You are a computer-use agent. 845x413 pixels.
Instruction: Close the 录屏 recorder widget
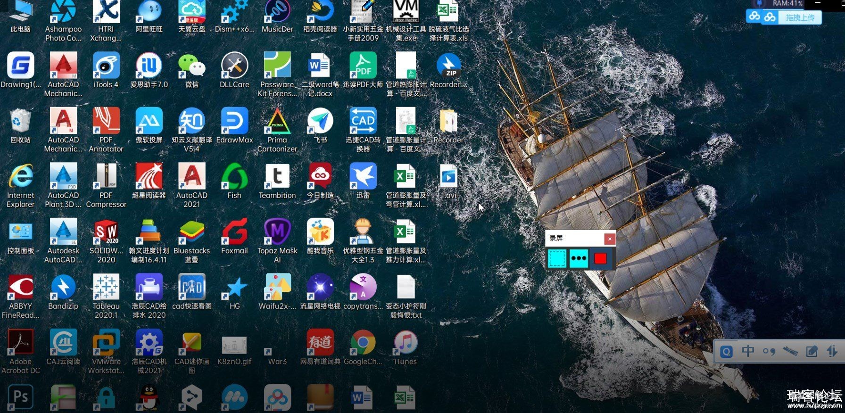click(x=610, y=239)
